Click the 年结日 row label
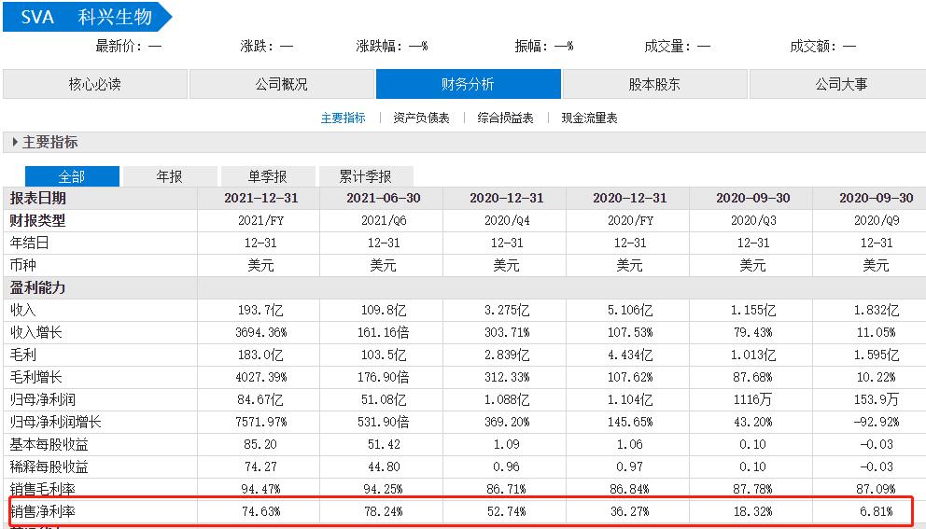 point(30,244)
